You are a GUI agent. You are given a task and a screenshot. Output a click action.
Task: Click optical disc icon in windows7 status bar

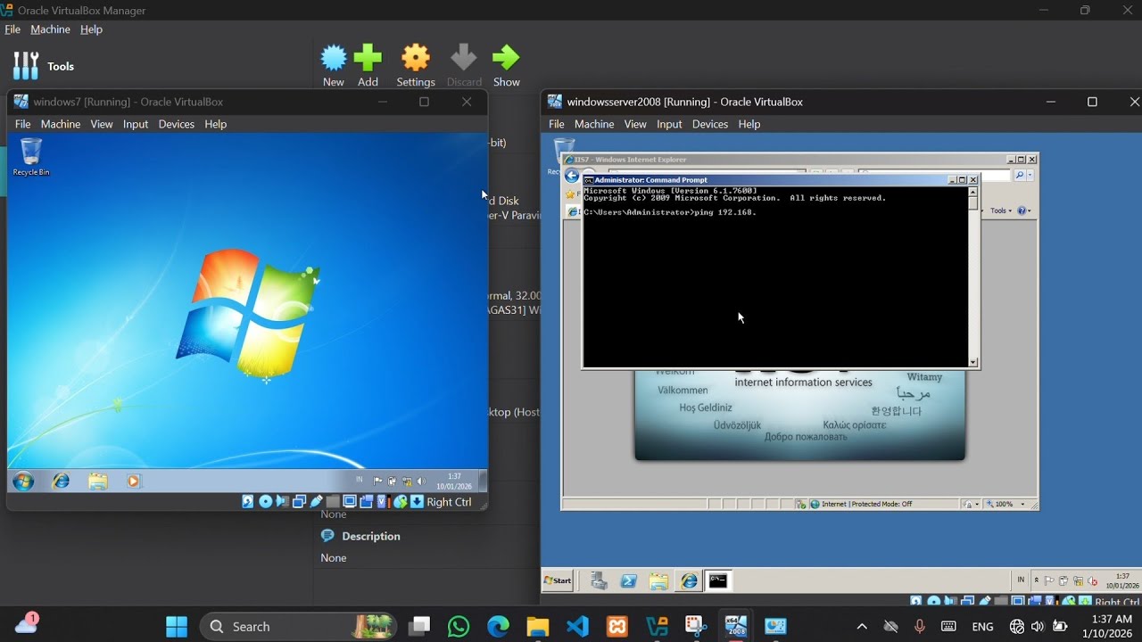pos(265,502)
